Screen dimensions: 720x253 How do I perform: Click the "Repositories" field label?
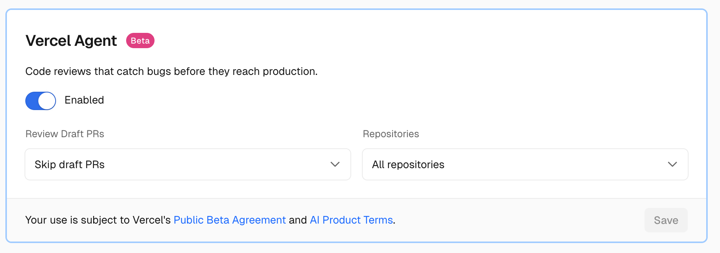point(391,134)
